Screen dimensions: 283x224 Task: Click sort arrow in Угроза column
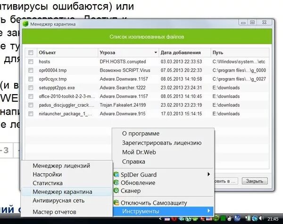click(156, 53)
